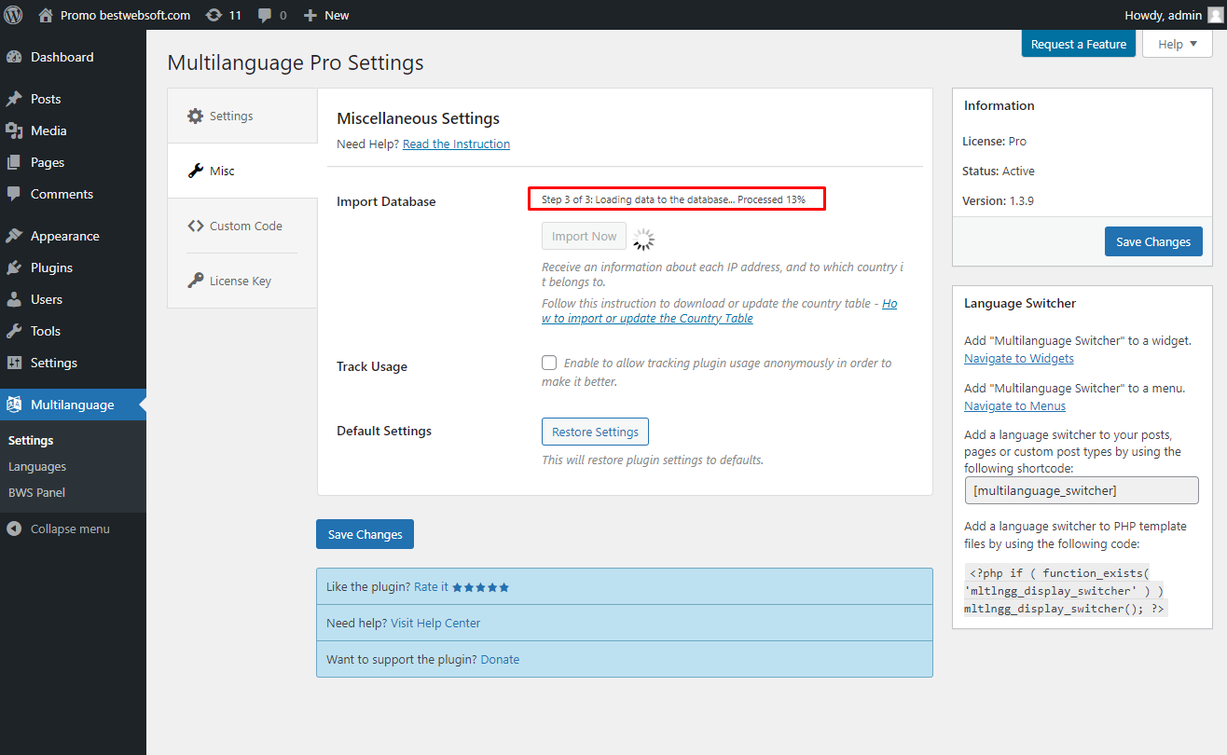Click the loading spinner beside Import Now
This screenshot has height=755, width=1227.
(644, 240)
